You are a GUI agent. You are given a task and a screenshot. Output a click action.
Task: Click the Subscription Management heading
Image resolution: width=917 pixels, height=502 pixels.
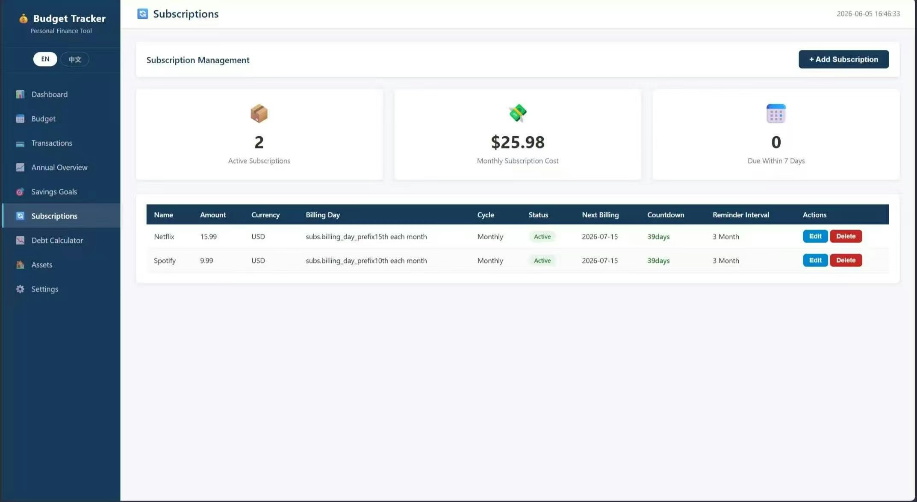coord(198,60)
